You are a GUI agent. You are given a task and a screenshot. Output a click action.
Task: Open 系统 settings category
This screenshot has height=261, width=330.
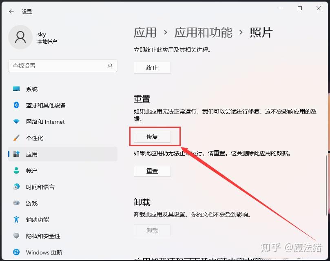pos(63,89)
